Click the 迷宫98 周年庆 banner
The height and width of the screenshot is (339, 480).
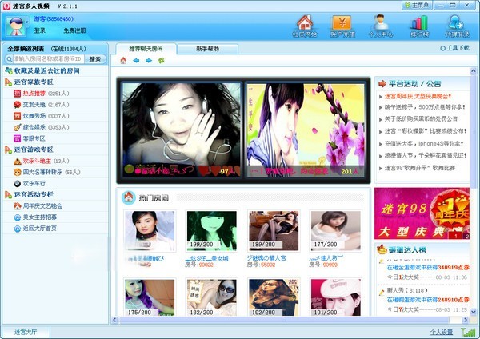(422, 213)
